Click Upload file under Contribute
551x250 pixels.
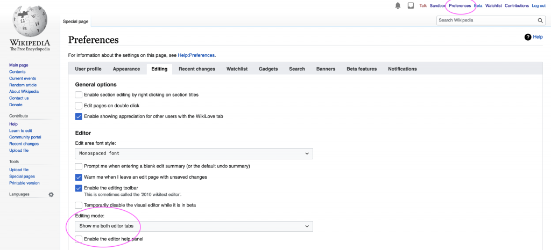point(19,151)
